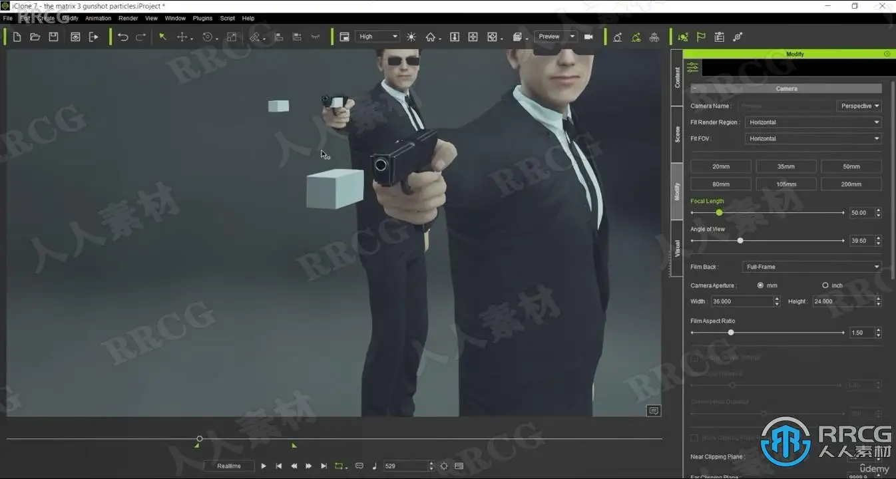Click the Angle of View slider handle
The width and height of the screenshot is (896, 479).
click(x=740, y=241)
